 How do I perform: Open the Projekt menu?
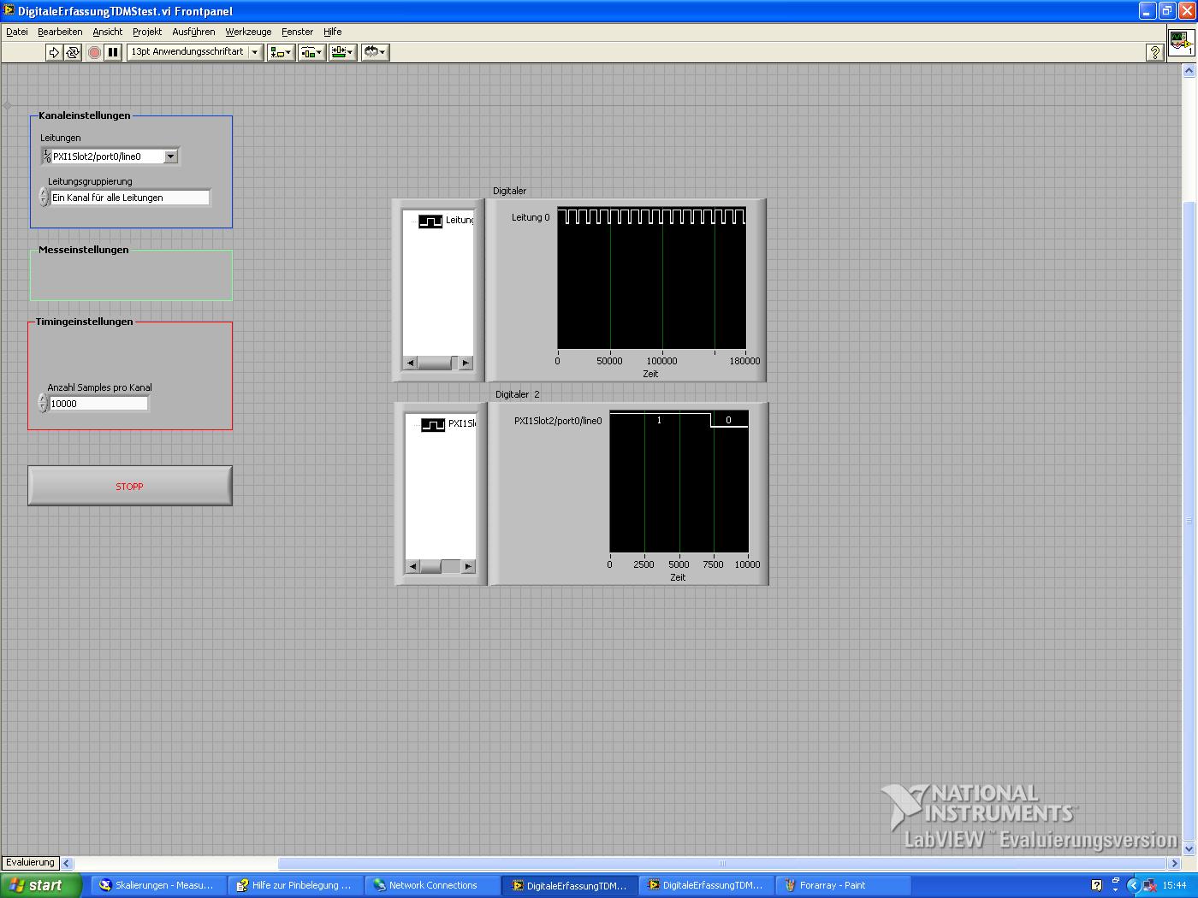pos(147,32)
